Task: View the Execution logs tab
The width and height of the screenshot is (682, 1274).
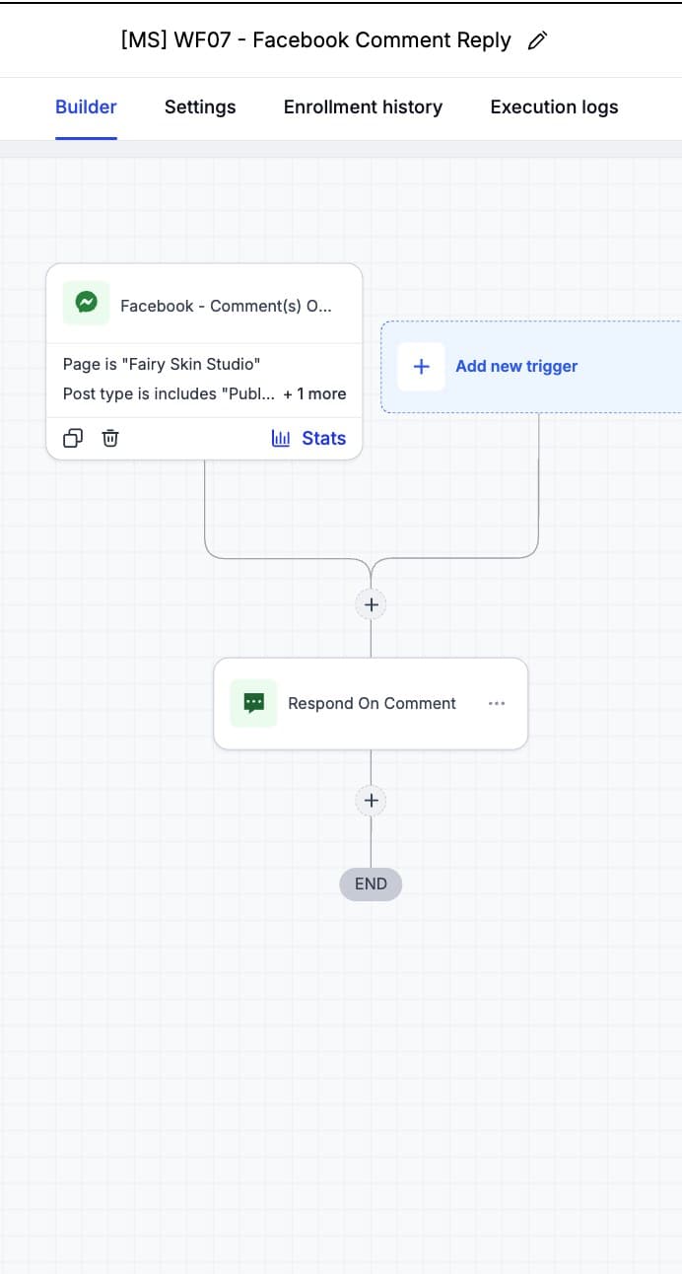Action: pyautogui.click(x=554, y=107)
